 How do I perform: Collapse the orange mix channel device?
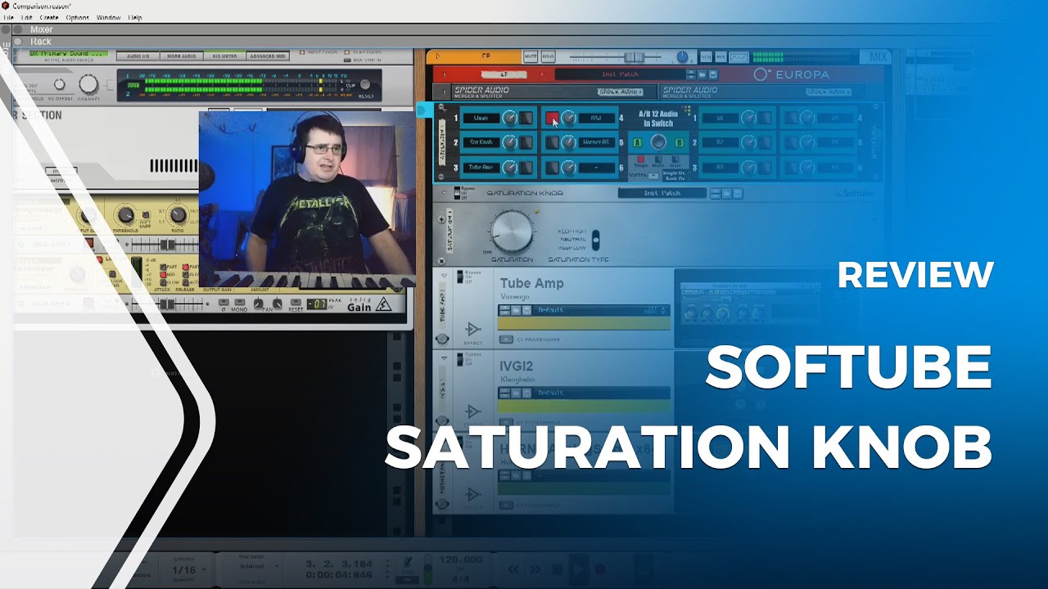439,56
